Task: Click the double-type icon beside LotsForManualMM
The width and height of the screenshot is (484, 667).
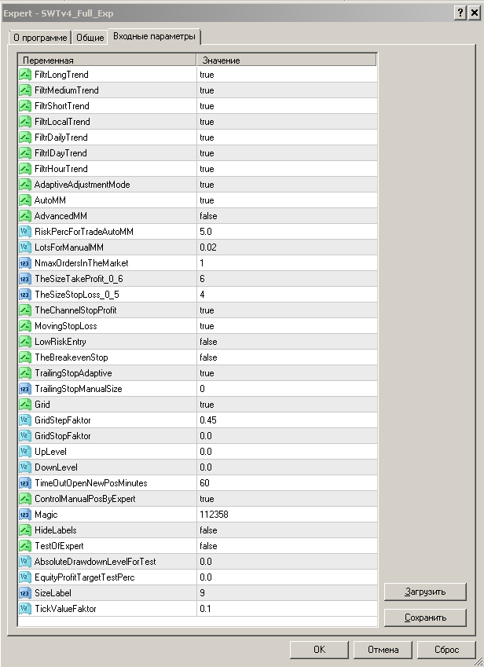Action: pos(25,247)
